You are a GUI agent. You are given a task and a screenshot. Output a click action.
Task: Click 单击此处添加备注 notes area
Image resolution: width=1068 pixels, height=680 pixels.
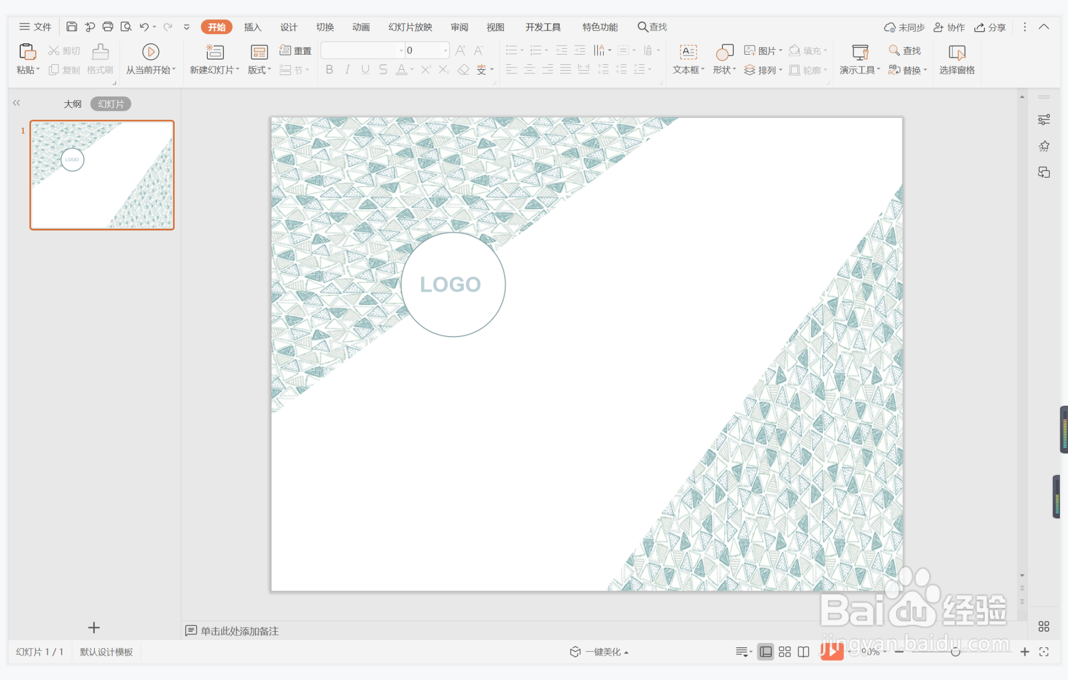(239, 631)
